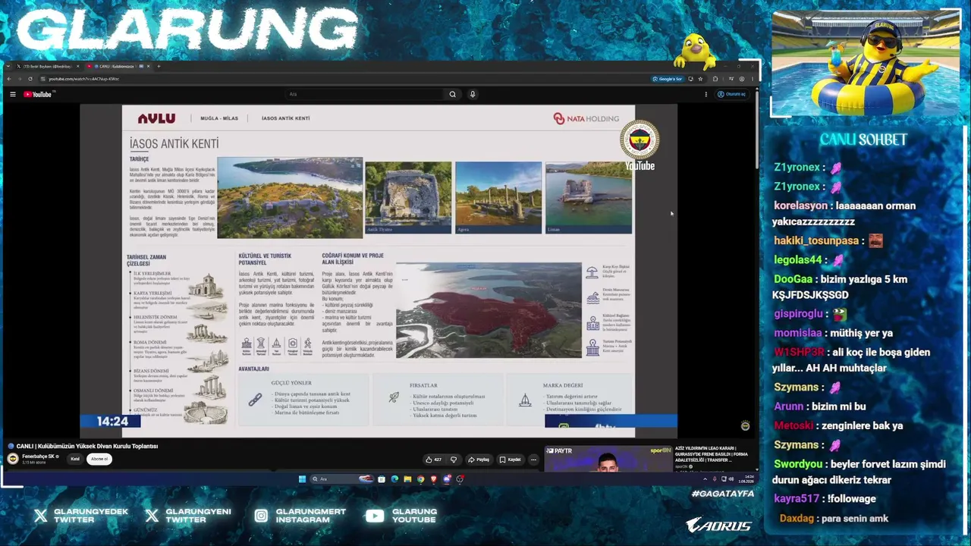971x546 pixels.
Task: Click the Oturum aç sign-in button
Action: (x=732, y=94)
